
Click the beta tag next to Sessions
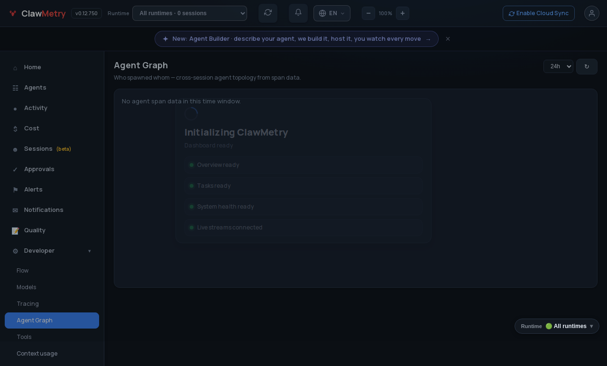64,149
